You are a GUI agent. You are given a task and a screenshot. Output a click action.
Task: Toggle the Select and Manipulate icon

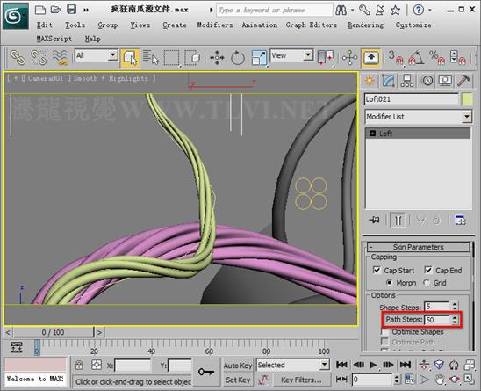pyautogui.click(x=349, y=58)
